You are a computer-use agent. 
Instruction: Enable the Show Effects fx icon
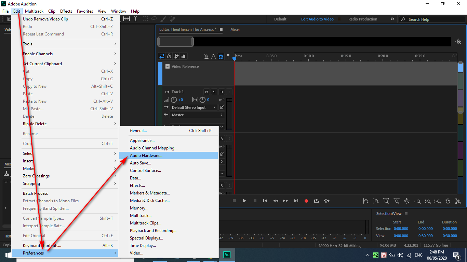click(x=169, y=56)
